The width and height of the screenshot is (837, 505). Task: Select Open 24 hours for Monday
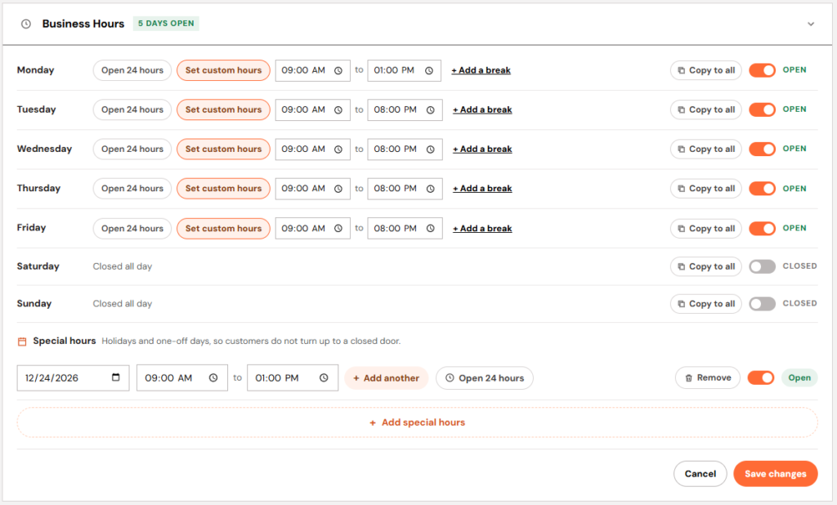click(132, 70)
